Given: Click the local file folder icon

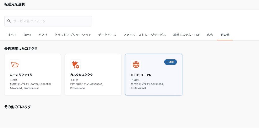Looking at the screenshot, I should [15, 65].
